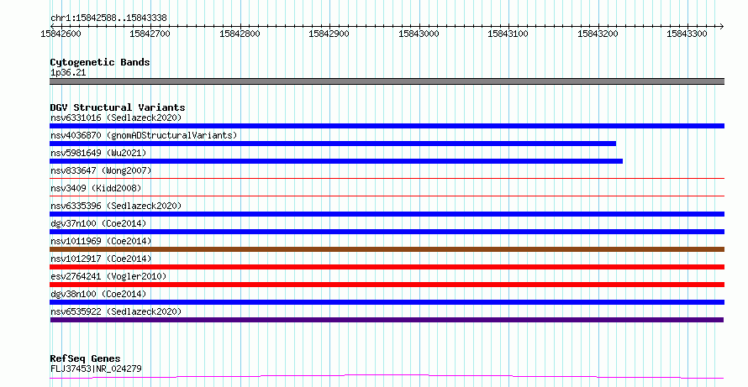The width and height of the screenshot is (748, 387).
Task: Click the blue bar under dgv37n100
Action: click(x=387, y=232)
